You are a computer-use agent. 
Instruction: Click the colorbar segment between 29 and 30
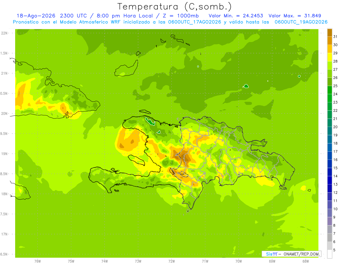pyautogui.click(x=330, y=49)
